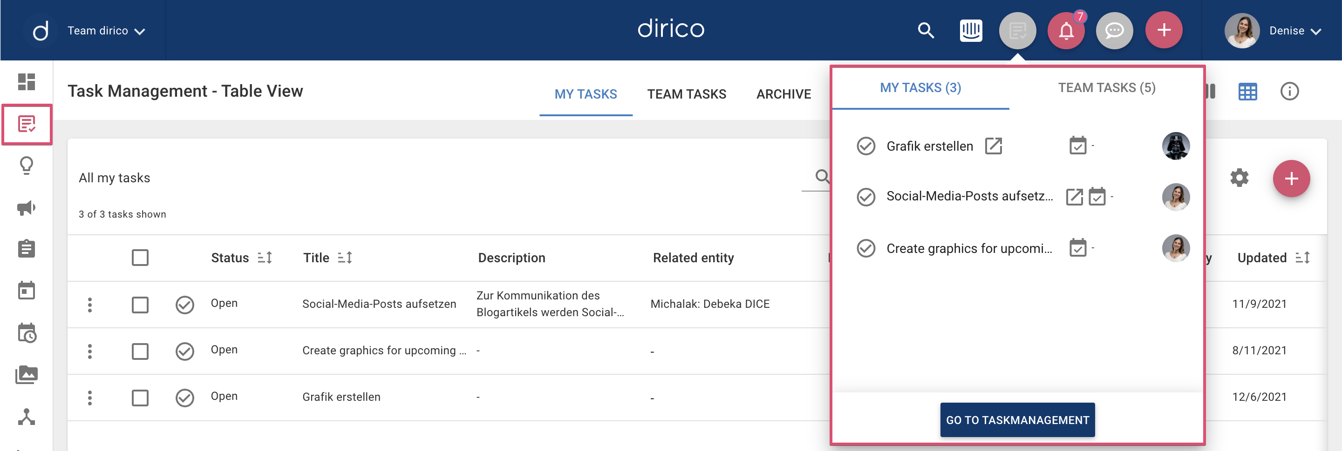This screenshot has width=1342, height=451.
Task: Open the ARCHIVE tab
Action: pos(783,94)
